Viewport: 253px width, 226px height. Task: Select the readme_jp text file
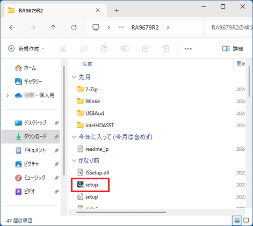pyautogui.click(x=93, y=149)
